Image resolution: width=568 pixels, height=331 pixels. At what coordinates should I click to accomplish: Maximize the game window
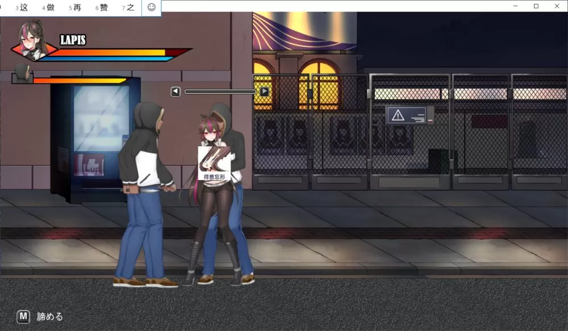(x=536, y=6)
